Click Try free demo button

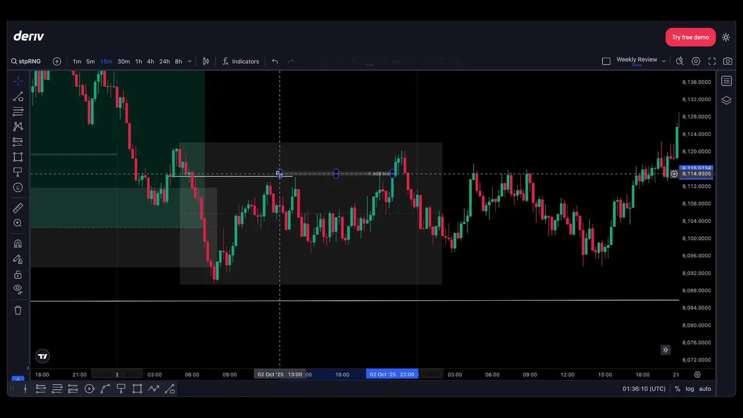coord(690,37)
